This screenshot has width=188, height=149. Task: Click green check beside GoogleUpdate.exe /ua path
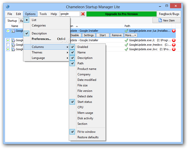tap(126, 31)
